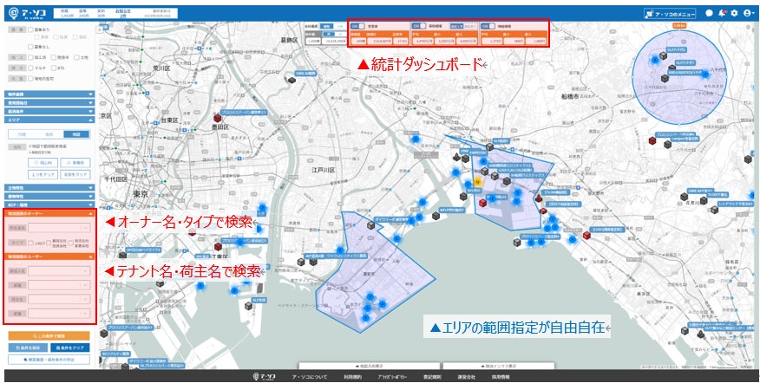Viewport: 760px width, 383px height.
Task: Open the settings gear icon in header
Action: tap(734, 14)
